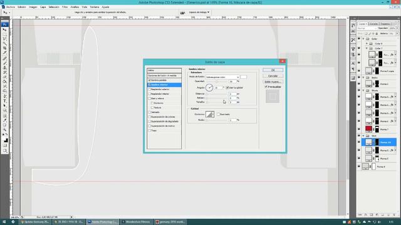Select the Gradient tool
The width and height of the screenshot is (401, 225).
point(4,81)
